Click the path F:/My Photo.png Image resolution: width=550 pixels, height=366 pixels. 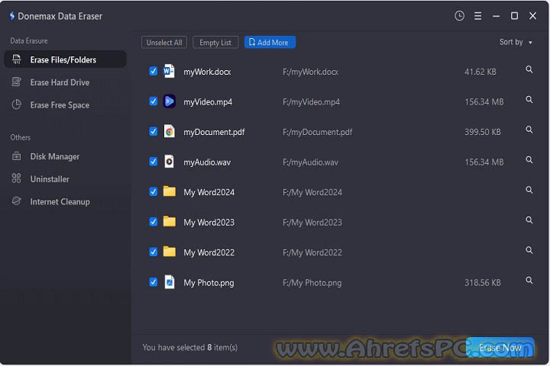[x=312, y=283]
